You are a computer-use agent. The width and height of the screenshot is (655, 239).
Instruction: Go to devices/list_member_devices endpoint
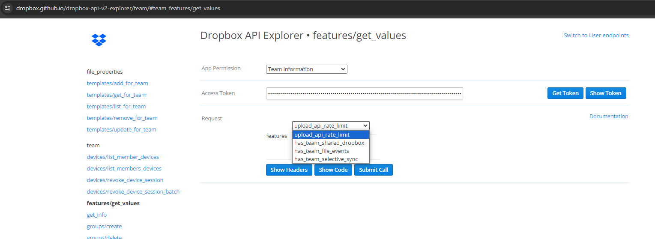(x=123, y=157)
